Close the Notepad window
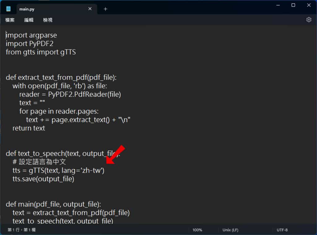 pos(309,5)
